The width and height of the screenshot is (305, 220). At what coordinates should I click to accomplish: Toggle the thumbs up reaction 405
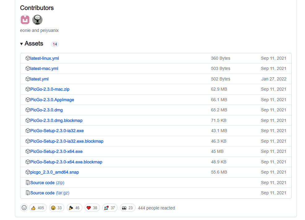(38, 208)
